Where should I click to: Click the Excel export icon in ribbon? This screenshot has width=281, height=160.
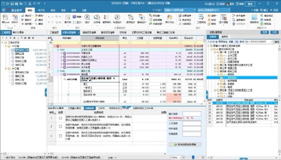(6, 18)
